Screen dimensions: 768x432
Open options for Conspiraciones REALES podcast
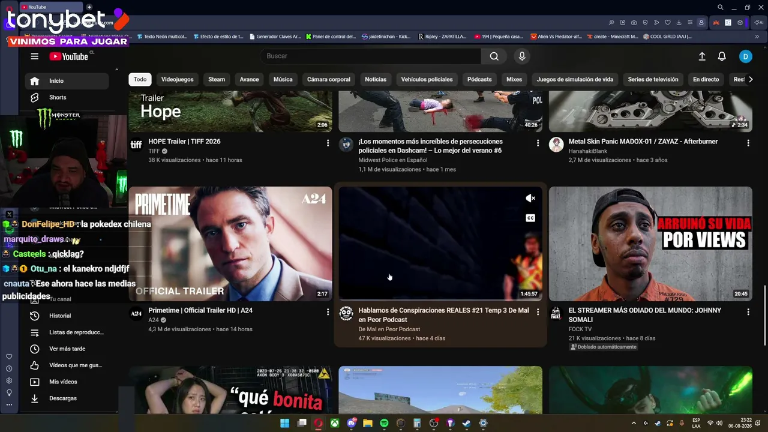pos(538,311)
